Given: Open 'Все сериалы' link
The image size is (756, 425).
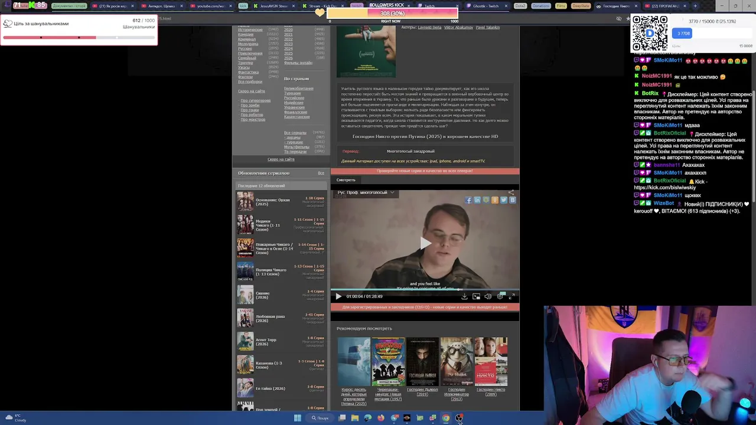Looking at the screenshot, I should 295,133.
